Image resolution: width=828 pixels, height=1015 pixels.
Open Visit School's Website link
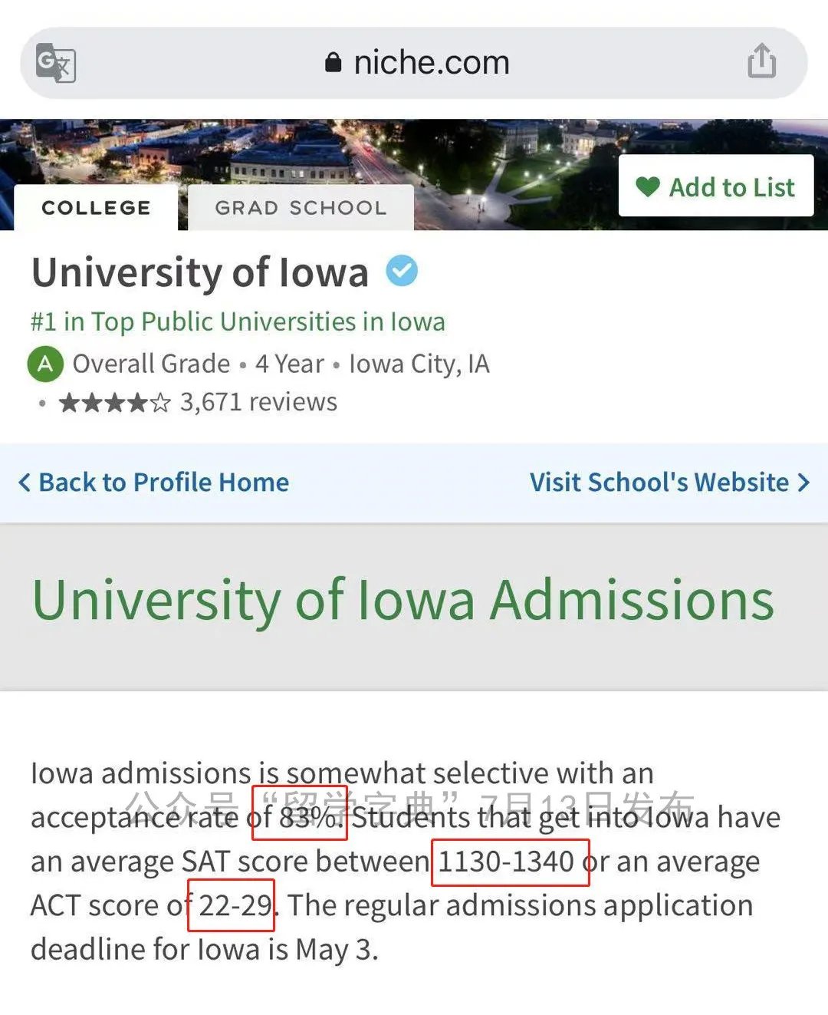coord(669,483)
